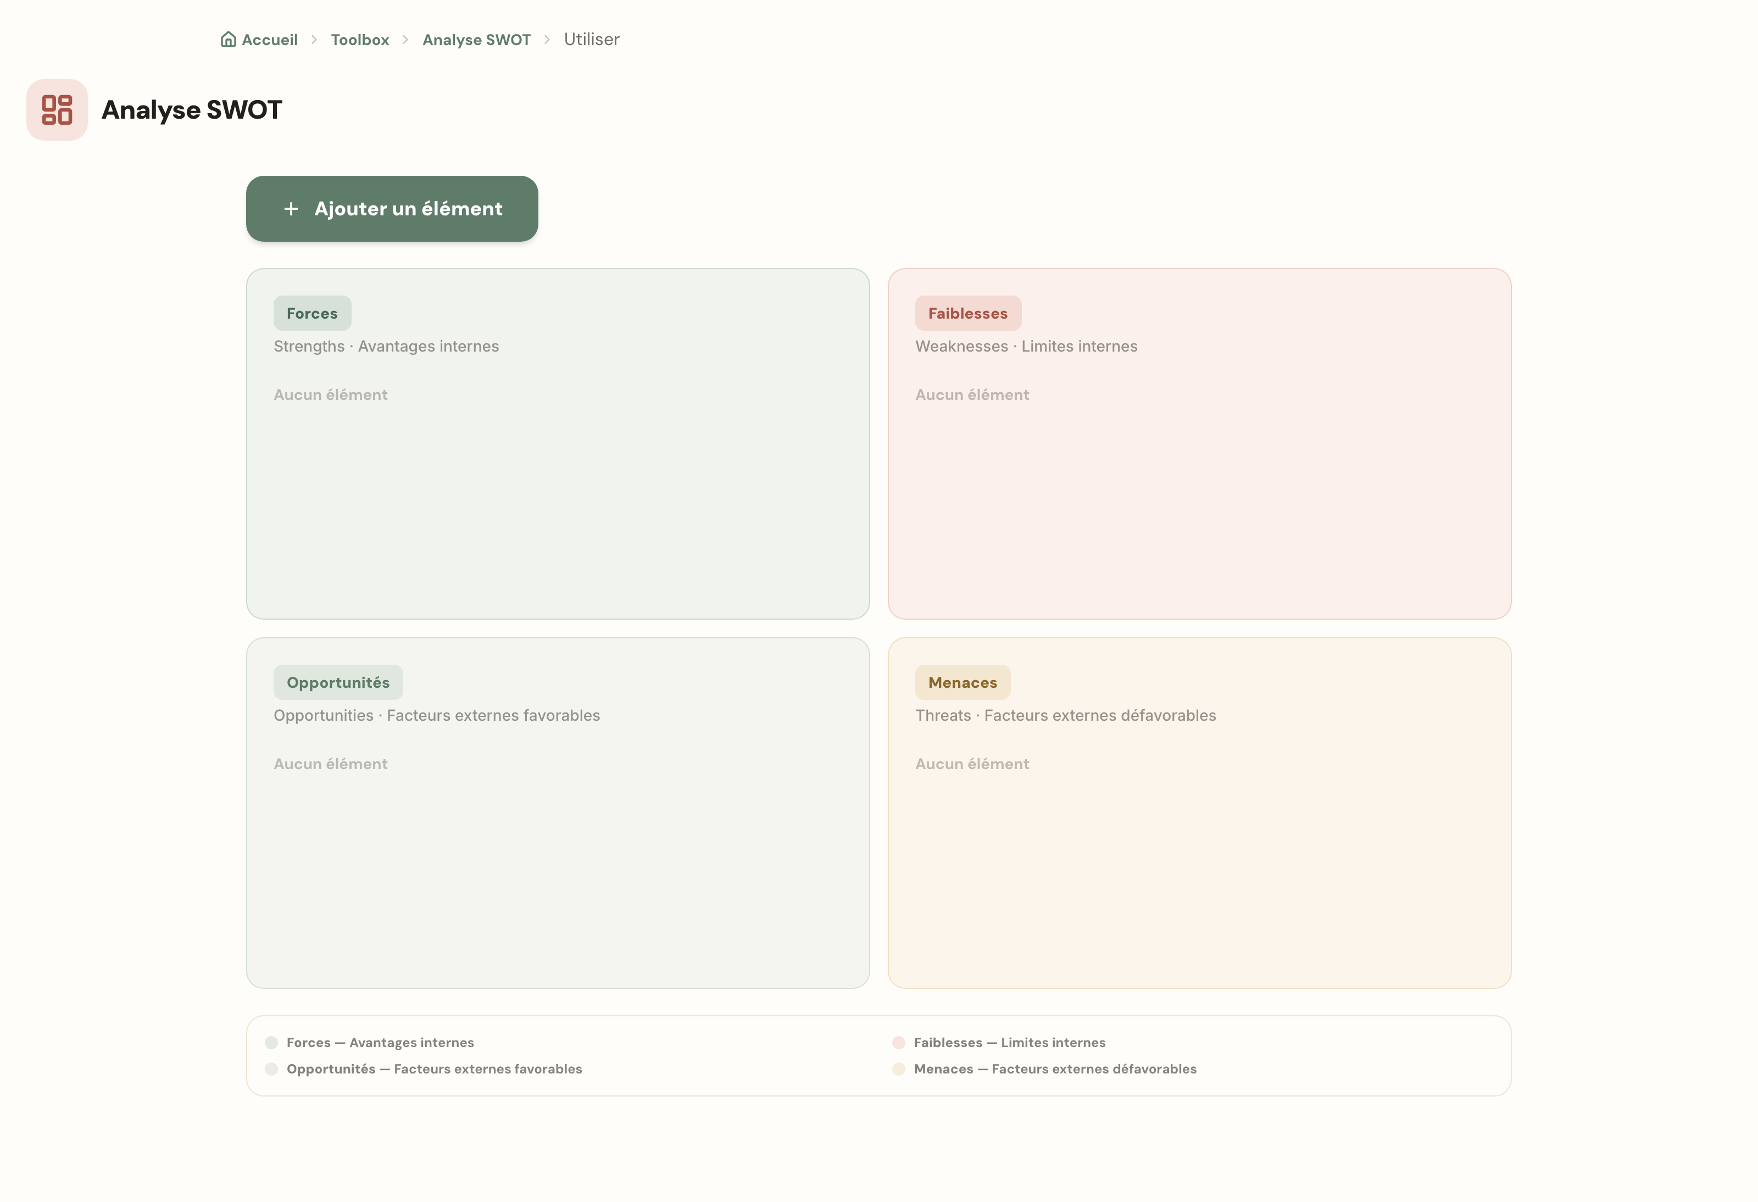Click legend 'Menaces — Facteurs externes défavorables'

(x=1055, y=1070)
